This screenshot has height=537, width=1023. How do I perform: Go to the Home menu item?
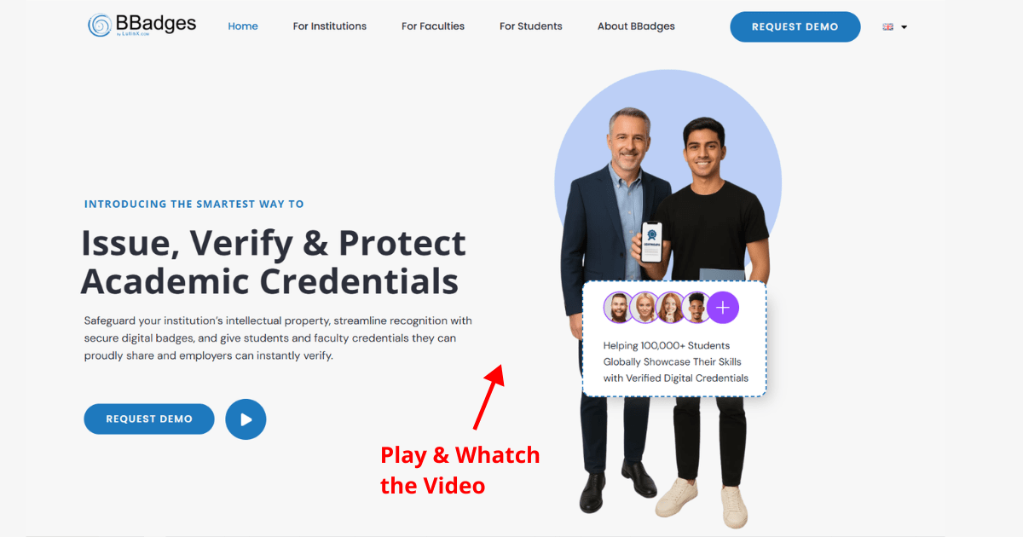coord(243,26)
